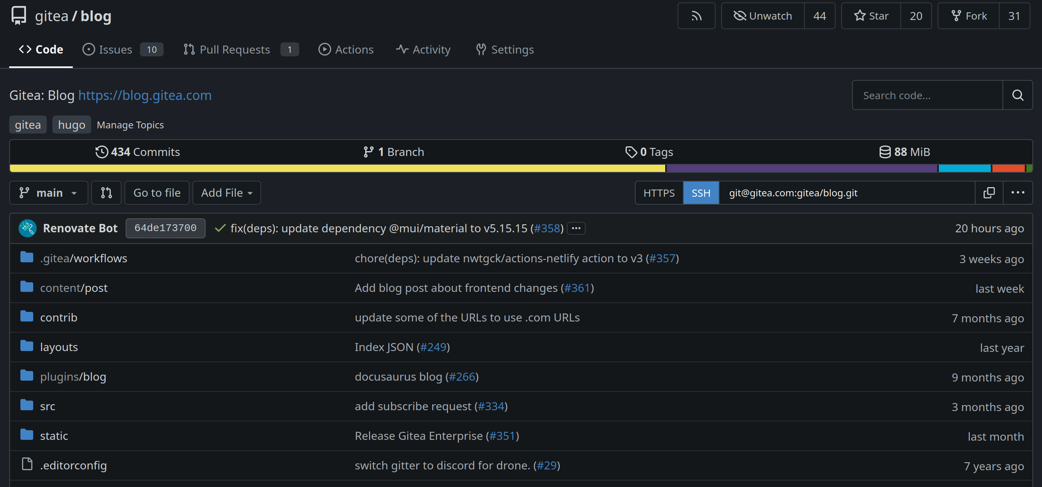
Task: Expand the commit message ellipsis button
Action: pyautogui.click(x=576, y=228)
